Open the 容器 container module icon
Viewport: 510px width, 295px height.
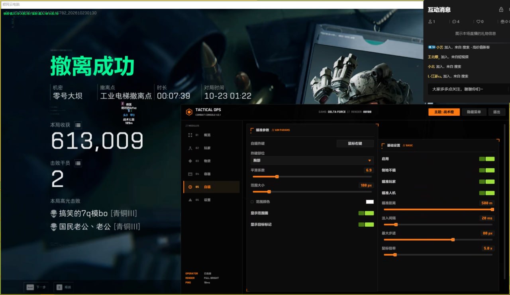(x=190, y=174)
